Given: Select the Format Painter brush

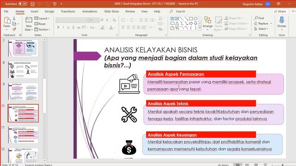Looking at the screenshot, I should [14, 29].
